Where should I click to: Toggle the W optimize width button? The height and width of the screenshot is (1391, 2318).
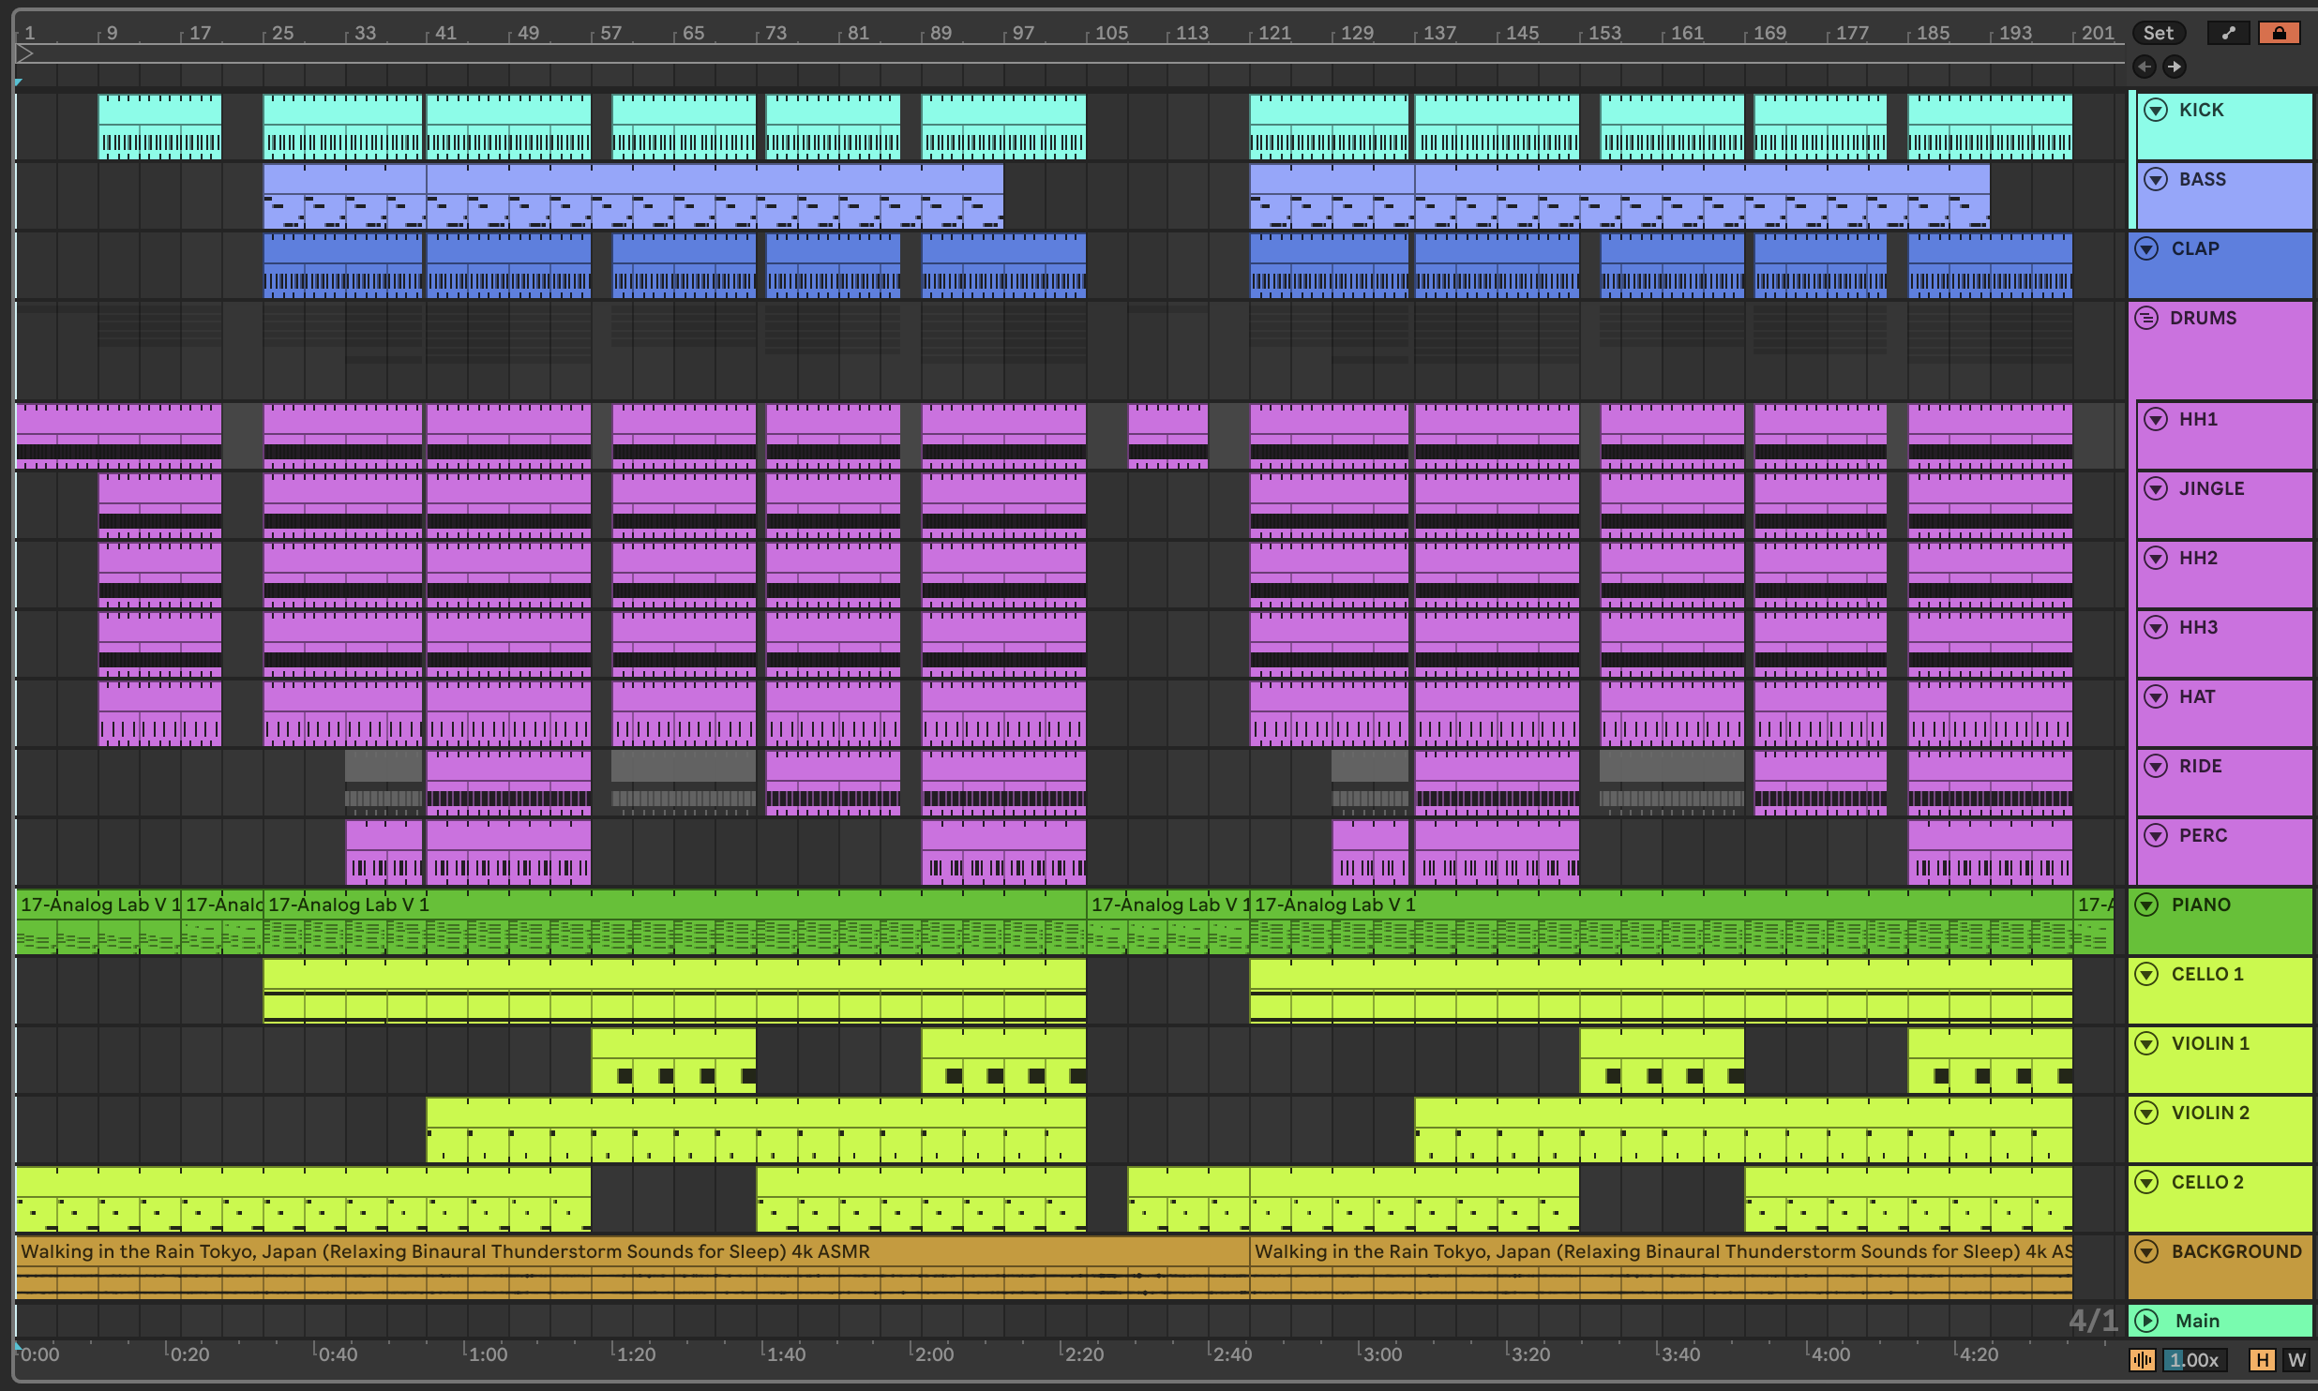[x=2296, y=1360]
